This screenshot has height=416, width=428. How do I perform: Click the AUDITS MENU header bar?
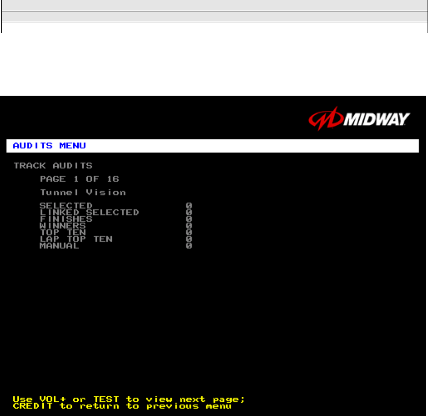click(x=212, y=146)
